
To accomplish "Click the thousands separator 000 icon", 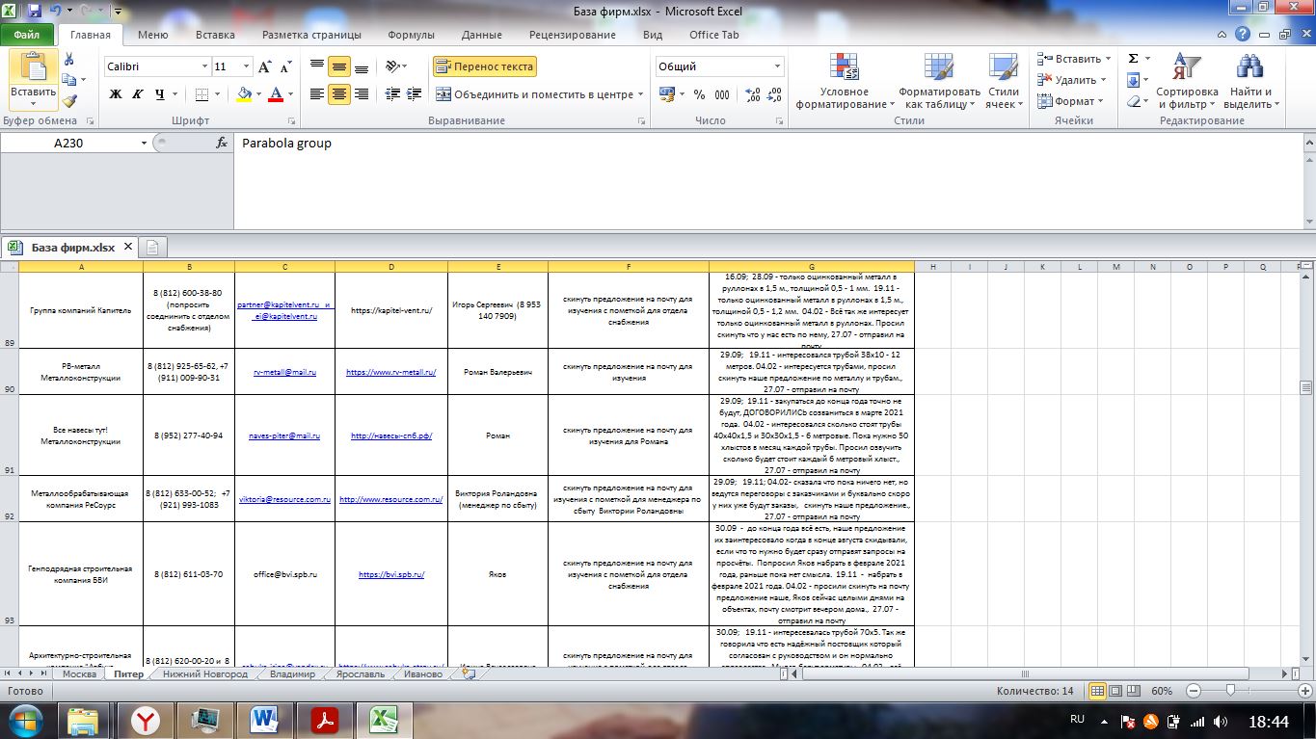I will pos(722,94).
